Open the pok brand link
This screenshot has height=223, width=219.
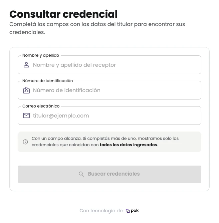coord(132,211)
